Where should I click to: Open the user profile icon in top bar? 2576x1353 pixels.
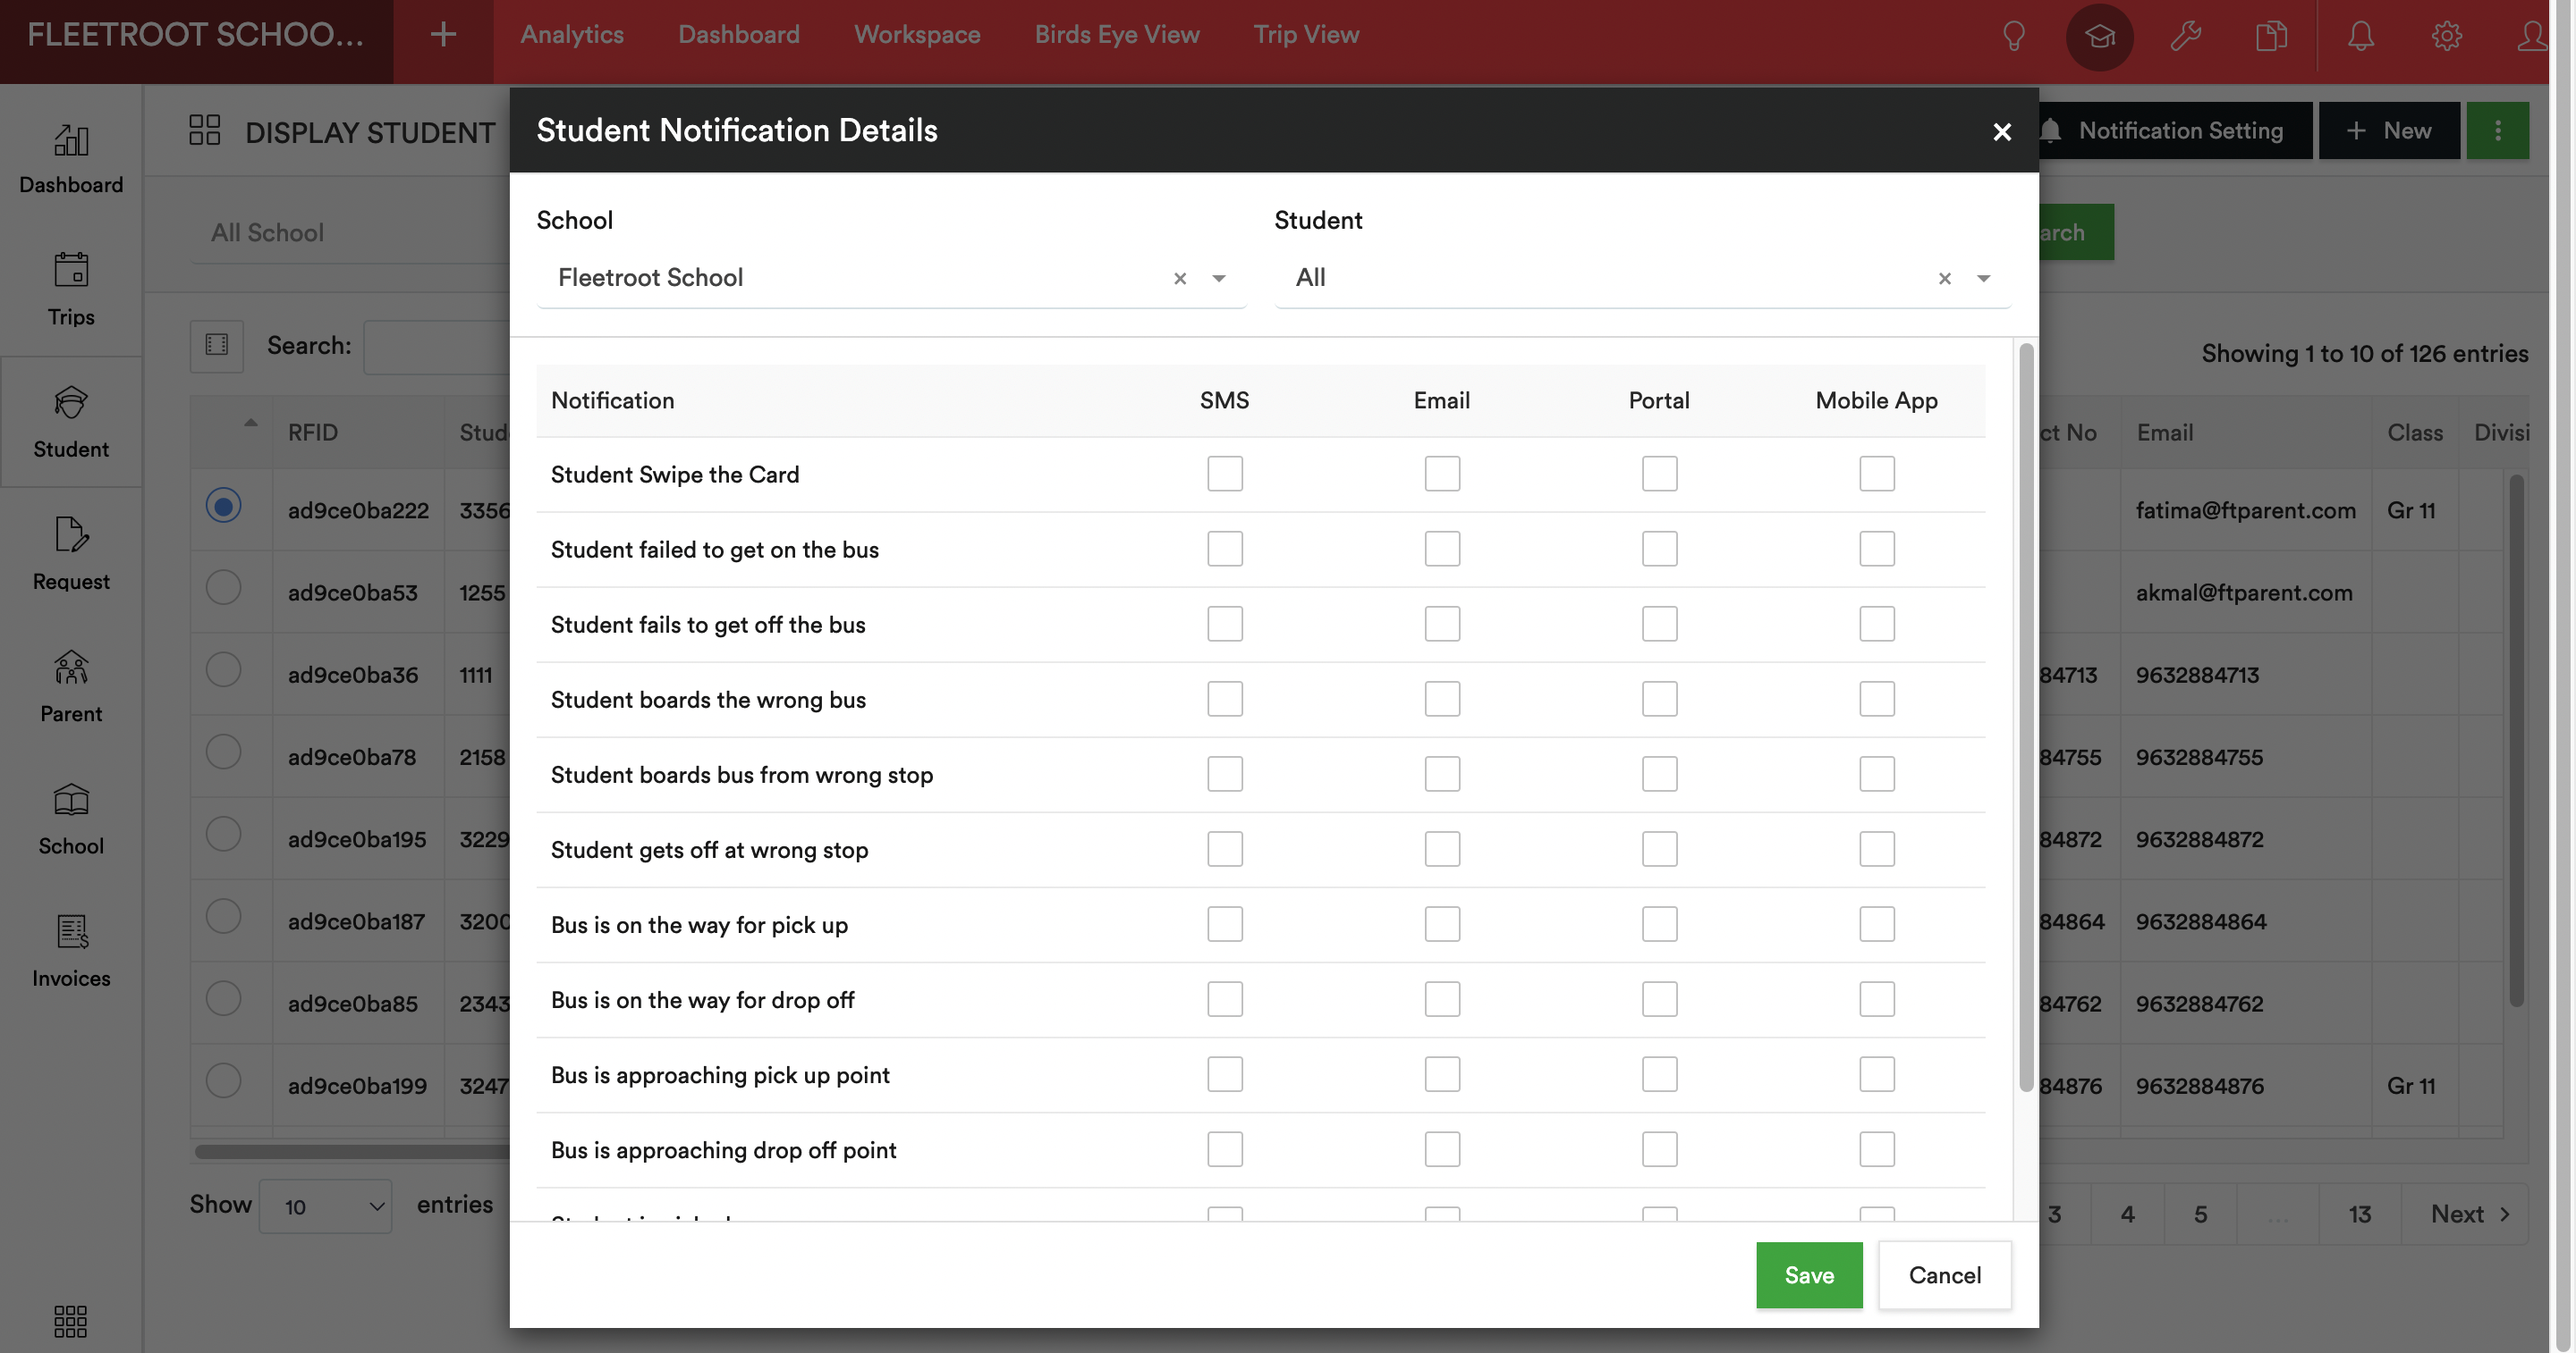click(x=2532, y=36)
